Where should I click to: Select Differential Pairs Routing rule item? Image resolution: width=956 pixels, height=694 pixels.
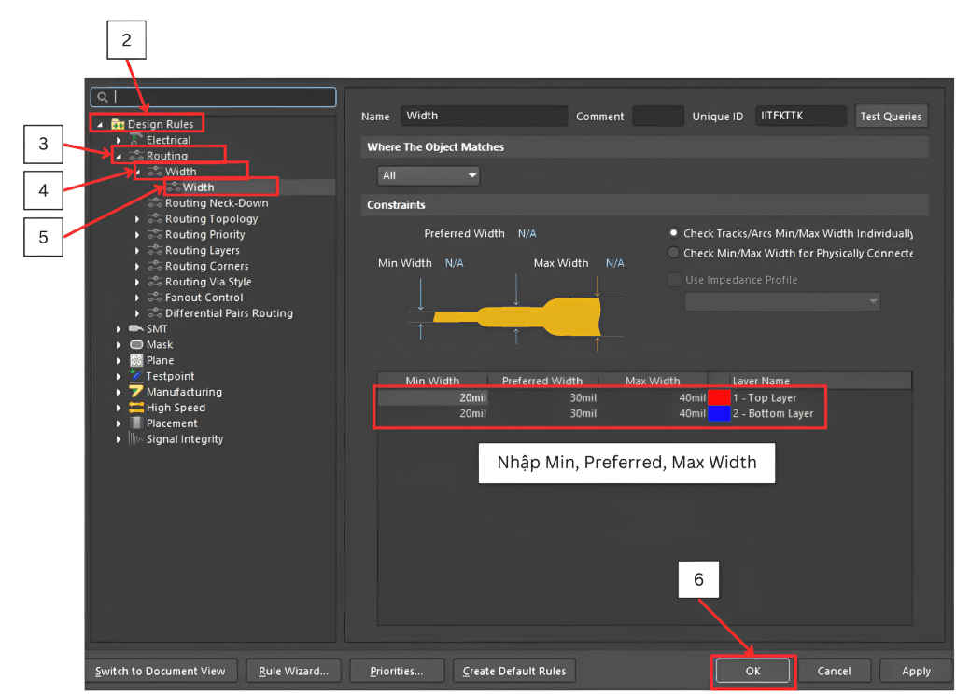click(x=229, y=313)
